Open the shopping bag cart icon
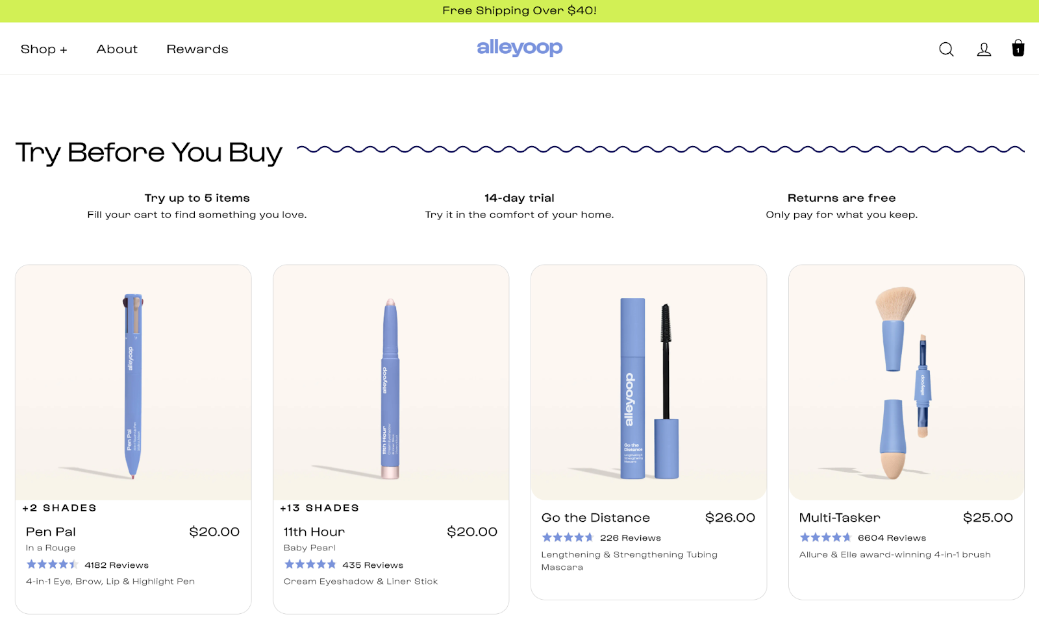 point(1018,48)
